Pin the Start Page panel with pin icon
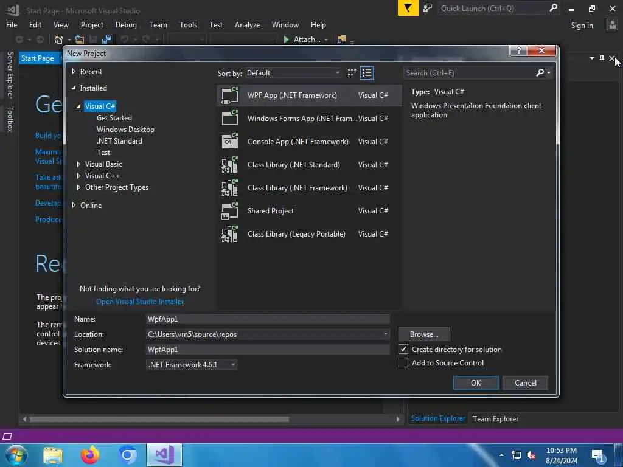The height and width of the screenshot is (467, 623). tap(602, 58)
